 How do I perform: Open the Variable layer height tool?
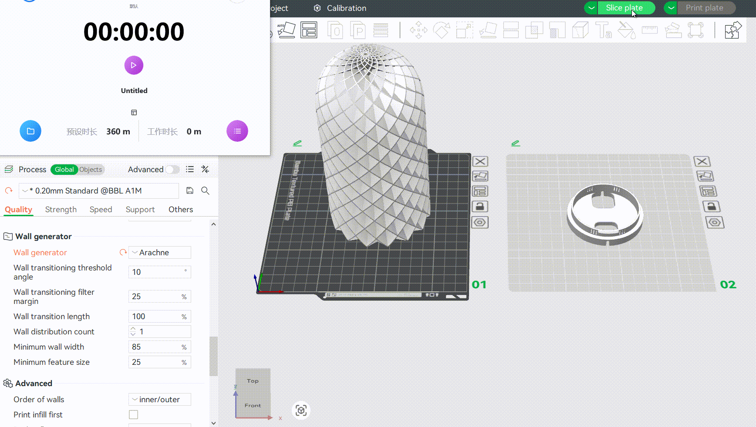[x=381, y=30]
